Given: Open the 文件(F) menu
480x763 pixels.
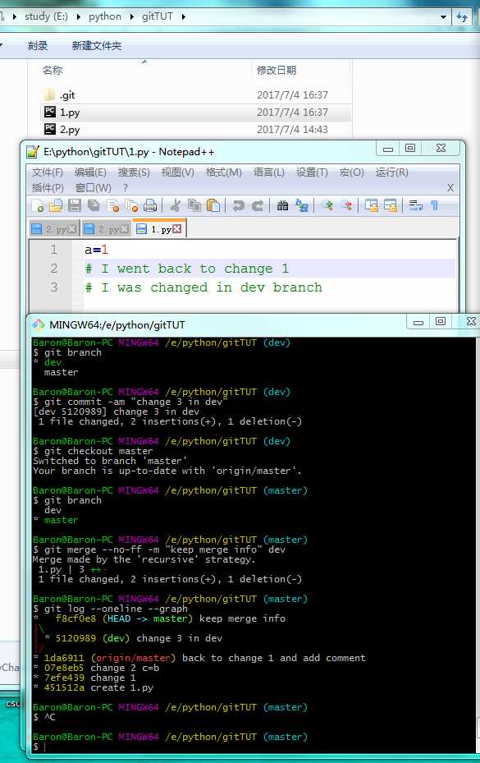Looking at the screenshot, I should (47, 172).
